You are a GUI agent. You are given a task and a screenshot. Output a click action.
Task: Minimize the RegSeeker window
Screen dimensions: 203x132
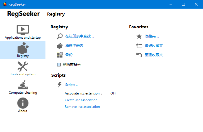coord(171,4)
